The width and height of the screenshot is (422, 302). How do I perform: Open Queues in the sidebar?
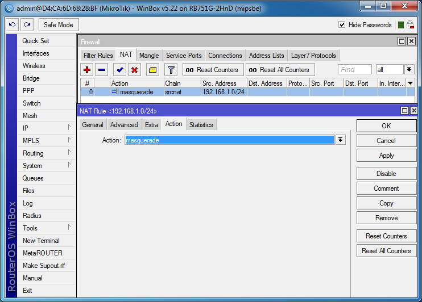point(46,178)
